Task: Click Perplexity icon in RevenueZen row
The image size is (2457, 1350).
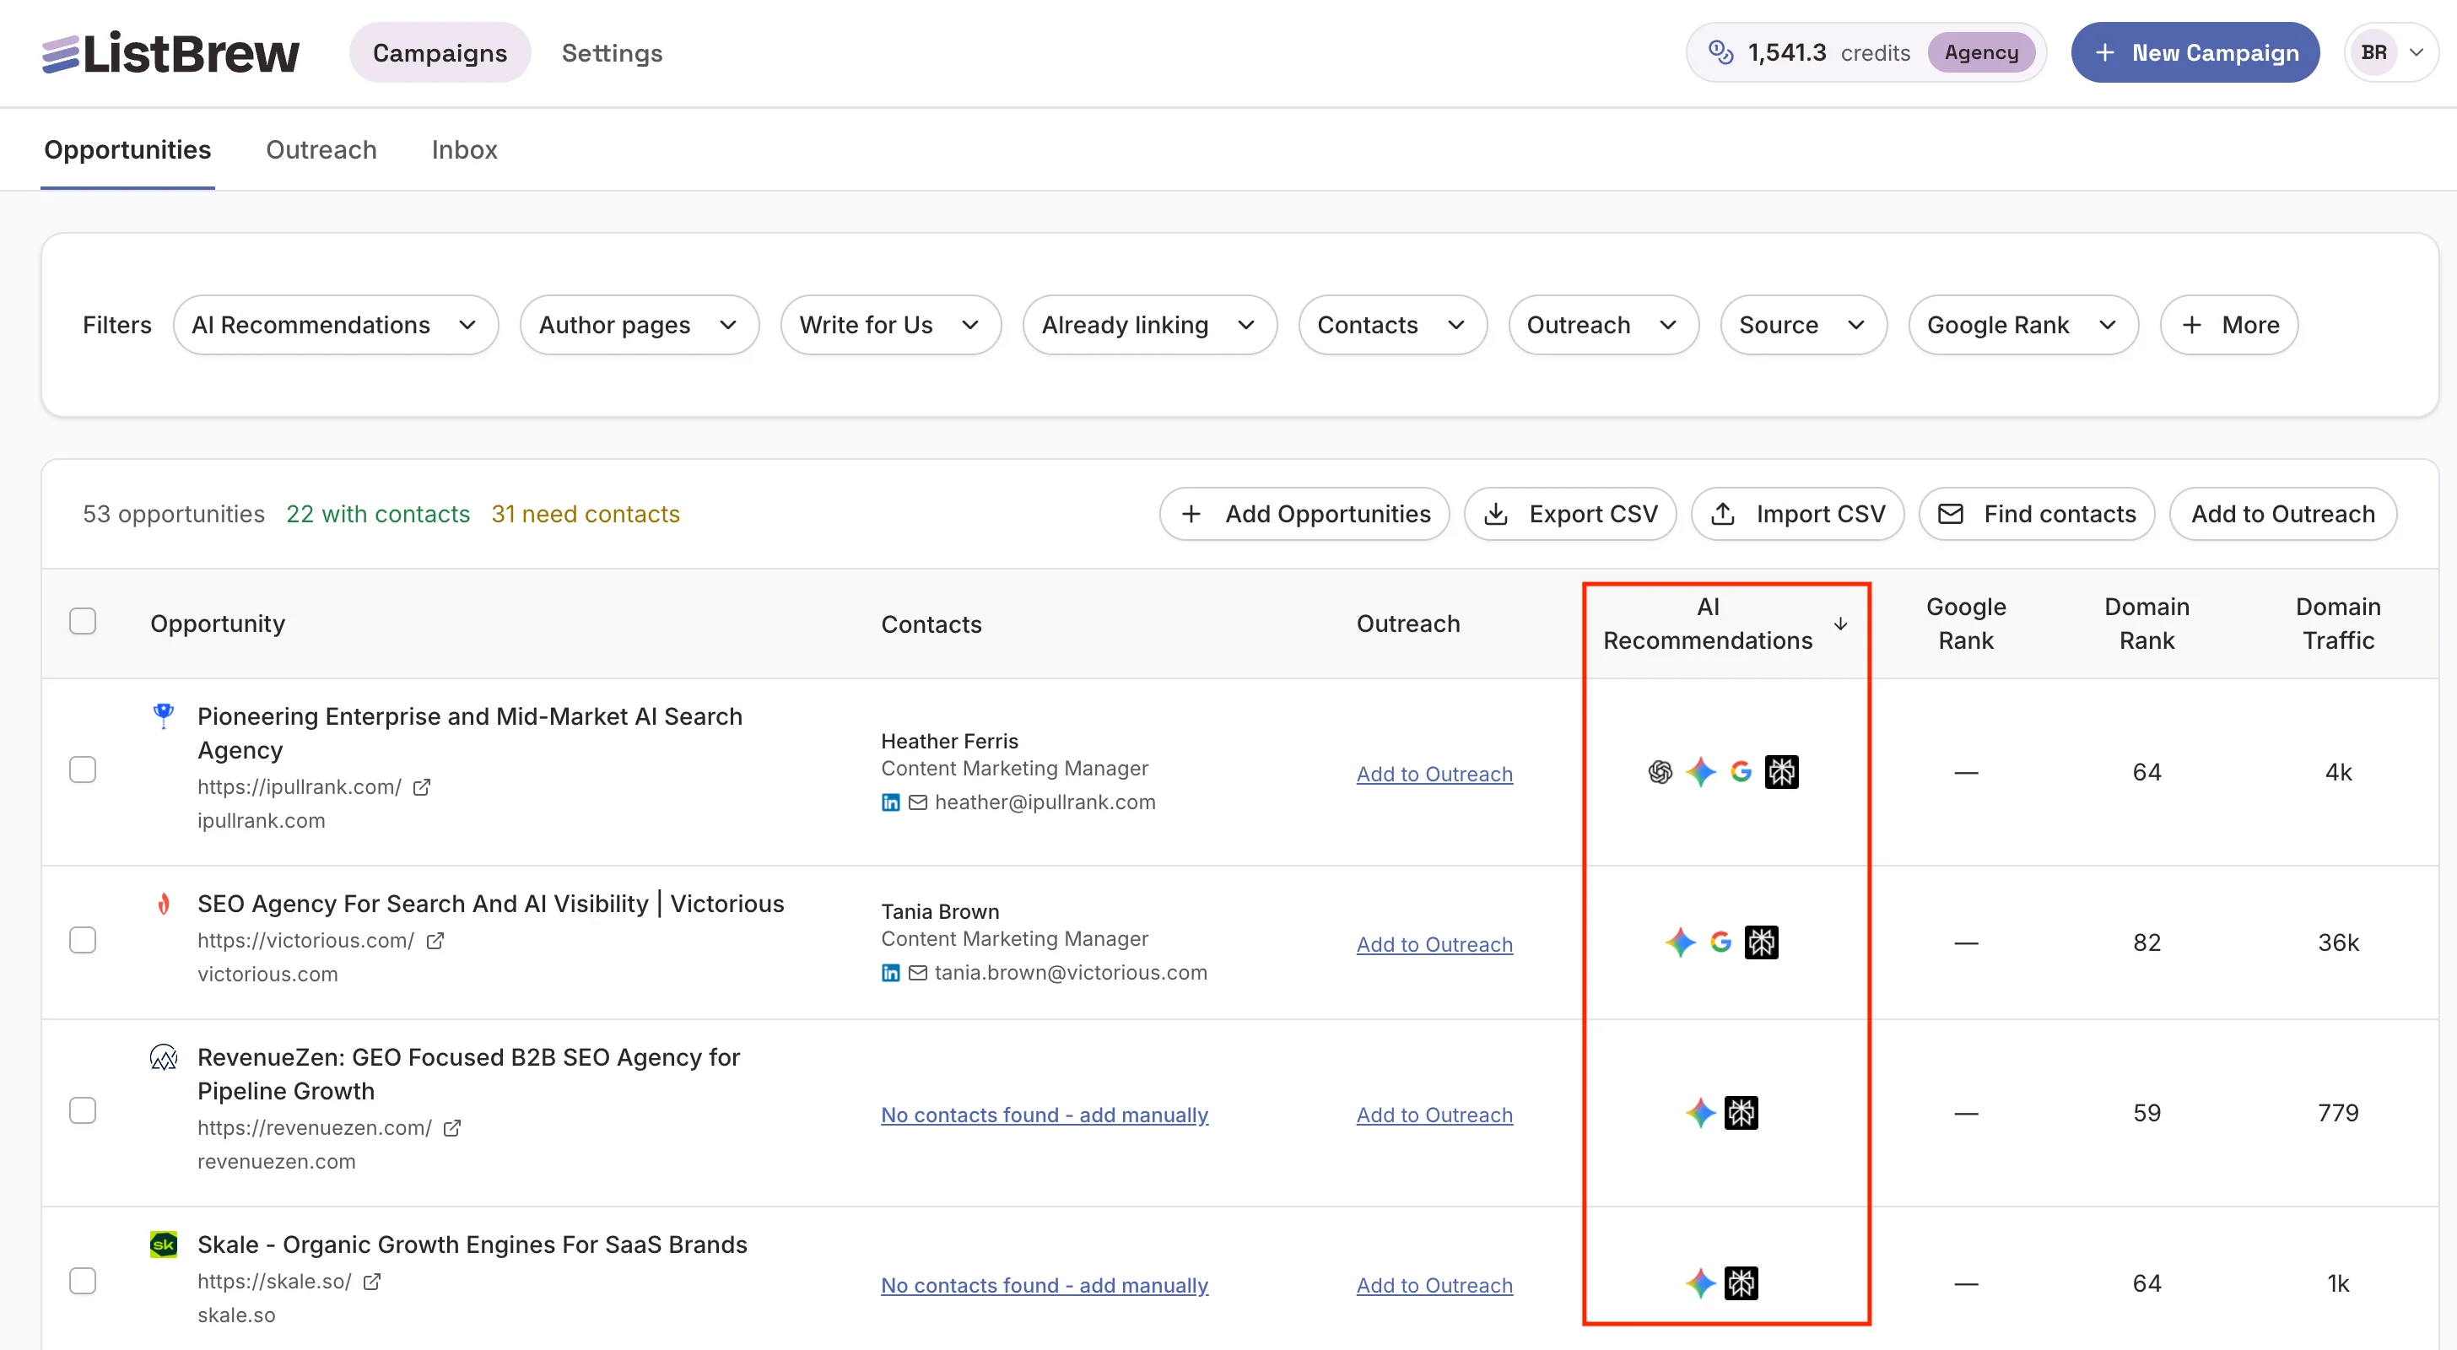Action: [x=1741, y=1112]
